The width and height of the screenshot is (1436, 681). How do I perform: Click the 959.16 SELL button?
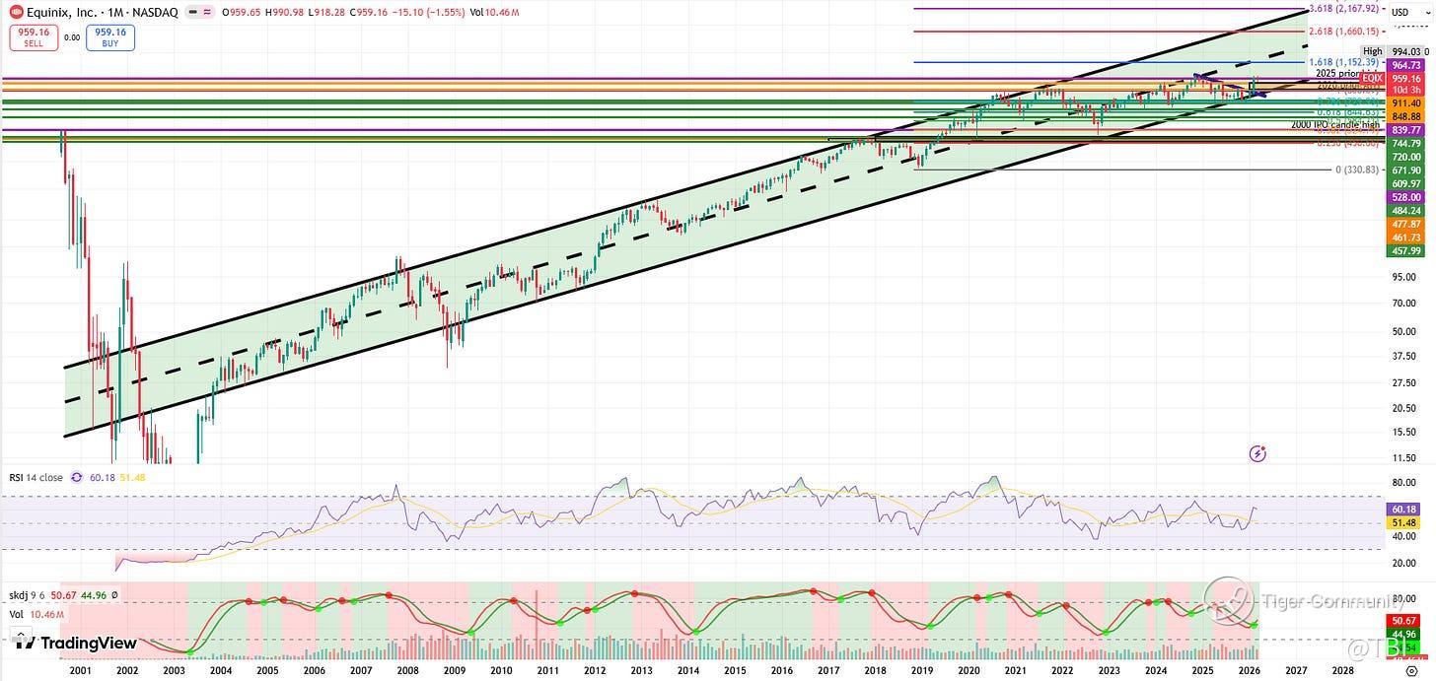32,38
